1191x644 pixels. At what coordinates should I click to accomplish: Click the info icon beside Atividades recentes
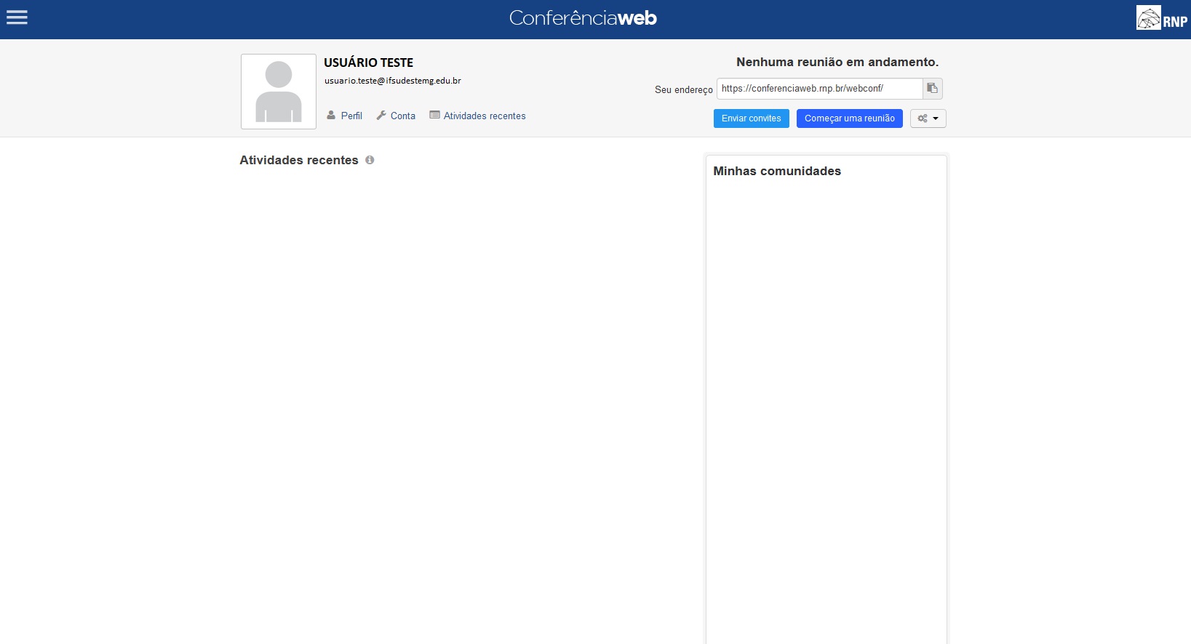point(370,160)
